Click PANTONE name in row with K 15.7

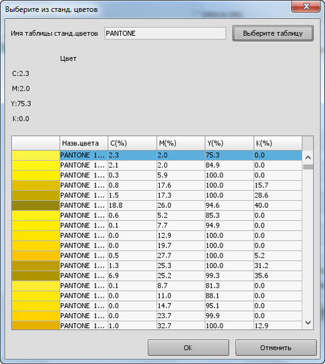[x=84, y=185]
